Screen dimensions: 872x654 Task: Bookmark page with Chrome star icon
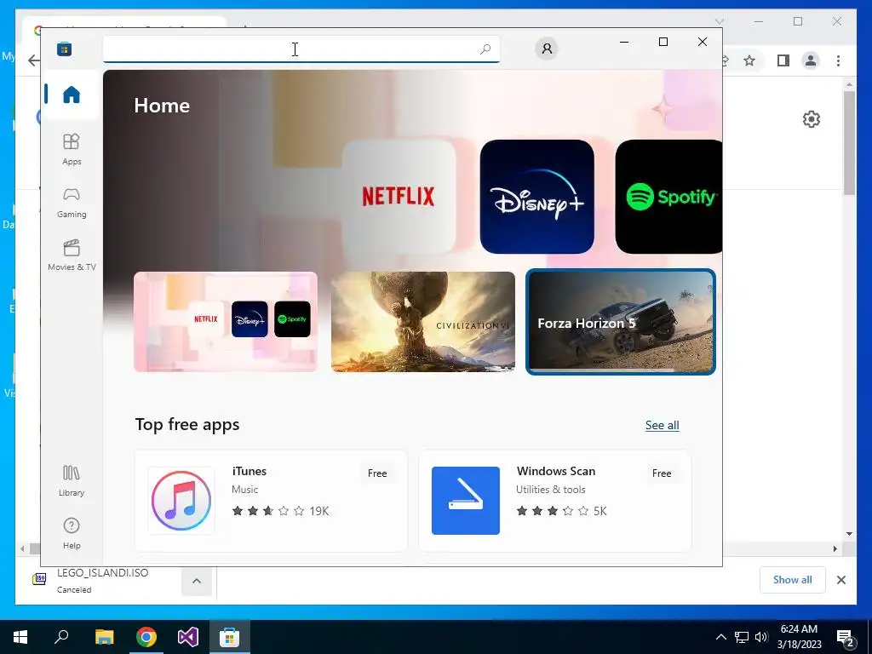coord(749,60)
